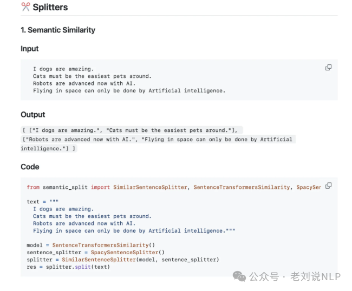
Task: Click the 'model = SentenceTransformersSimilarity()' line
Action: pos(90,245)
